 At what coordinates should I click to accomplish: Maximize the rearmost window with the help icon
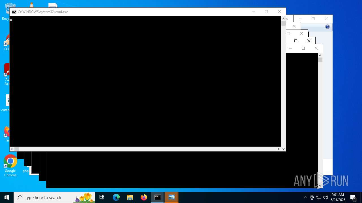coord(313,19)
